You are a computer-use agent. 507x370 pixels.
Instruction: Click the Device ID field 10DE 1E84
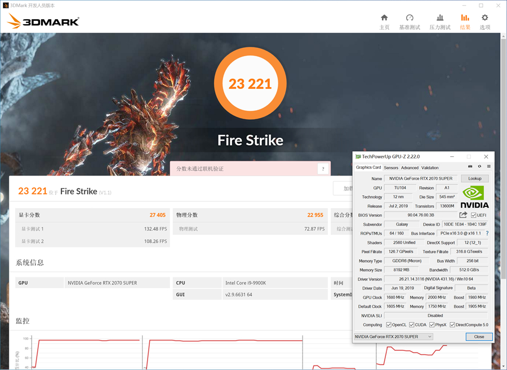[465, 224]
